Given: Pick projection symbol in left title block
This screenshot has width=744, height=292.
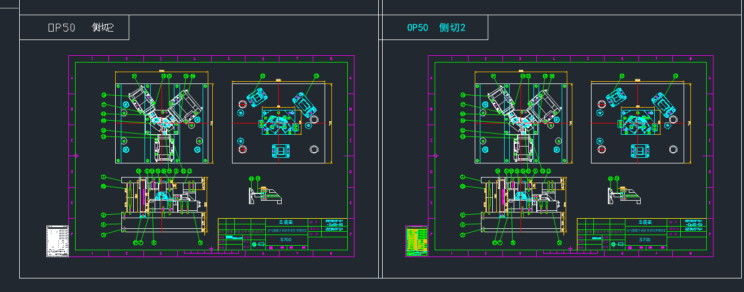Looking at the screenshot, I should click(x=258, y=244).
